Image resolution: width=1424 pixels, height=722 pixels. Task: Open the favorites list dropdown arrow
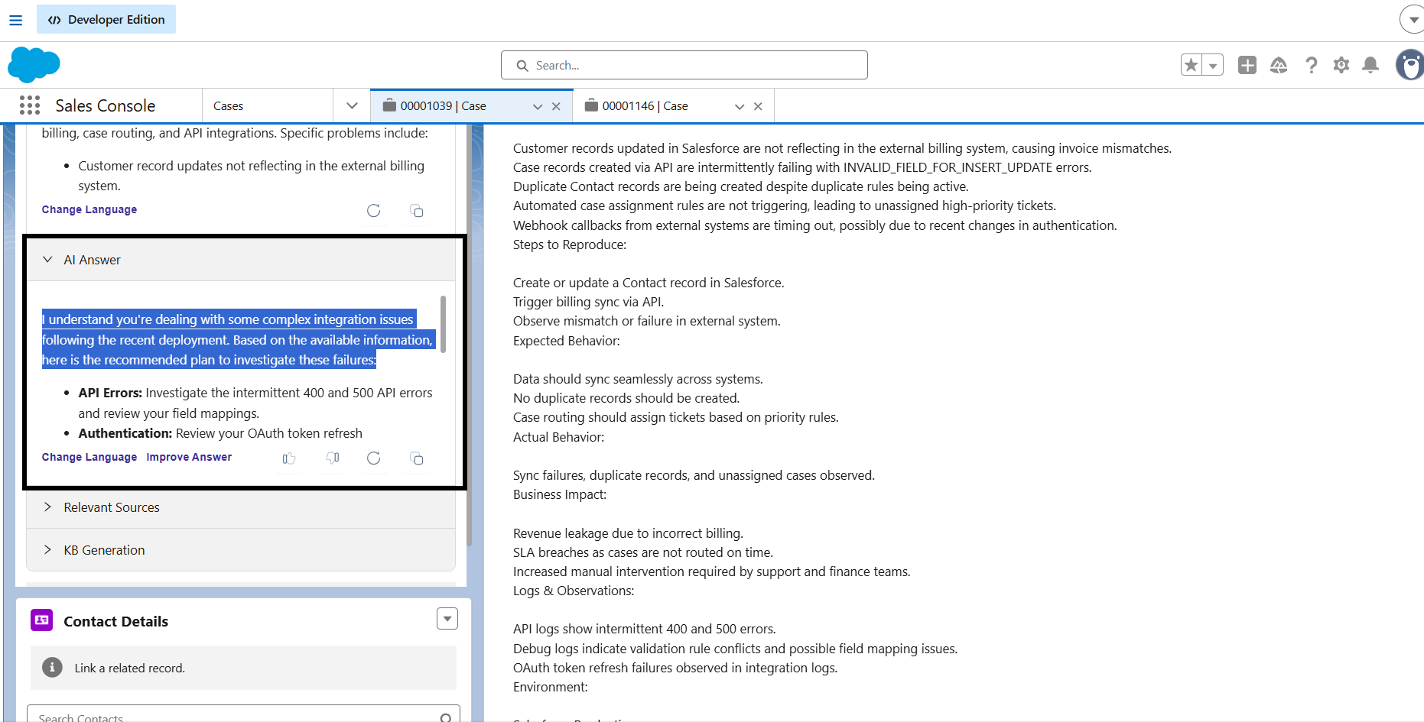(x=1213, y=65)
